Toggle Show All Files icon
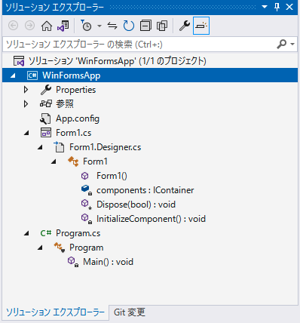 point(162,26)
